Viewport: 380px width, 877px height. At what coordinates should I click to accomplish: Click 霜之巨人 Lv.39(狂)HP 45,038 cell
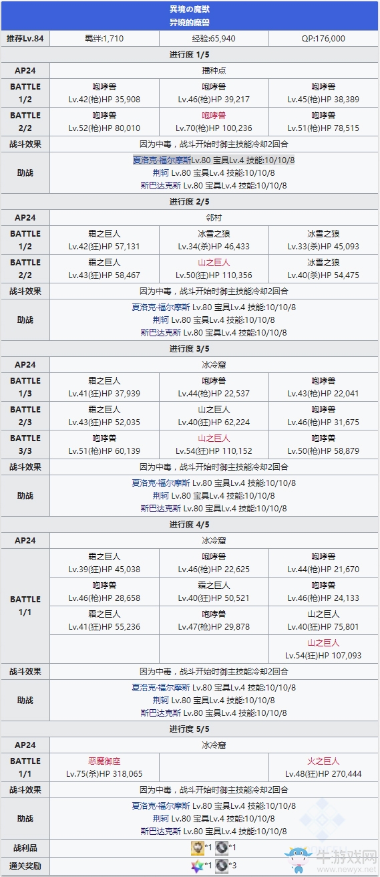pos(104,563)
